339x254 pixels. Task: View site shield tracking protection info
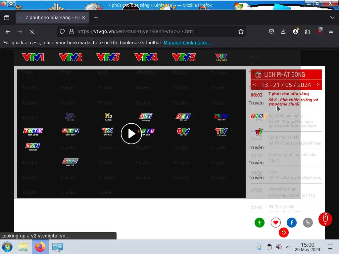62,31
